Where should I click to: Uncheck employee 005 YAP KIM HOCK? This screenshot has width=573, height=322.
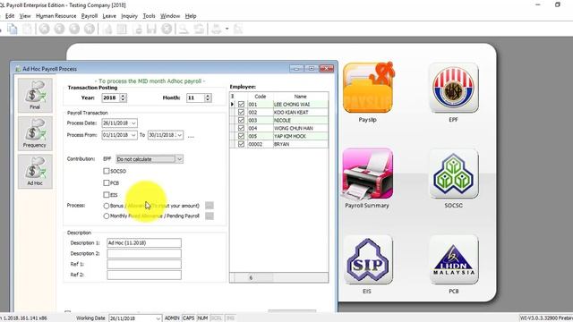tap(241, 136)
